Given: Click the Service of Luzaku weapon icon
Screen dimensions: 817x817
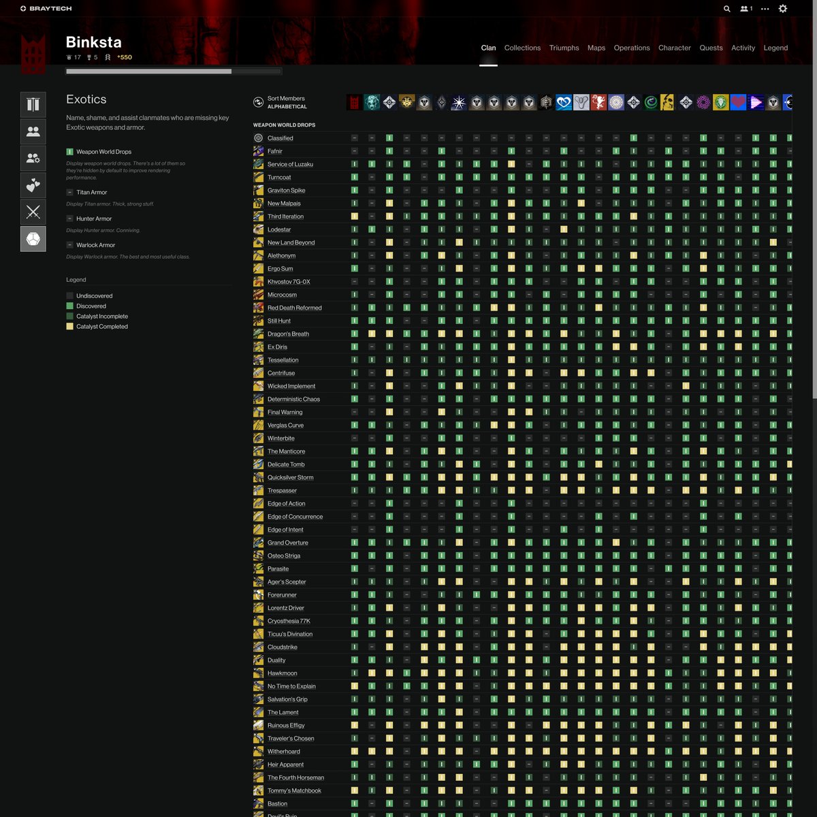Looking at the screenshot, I should [x=259, y=164].
